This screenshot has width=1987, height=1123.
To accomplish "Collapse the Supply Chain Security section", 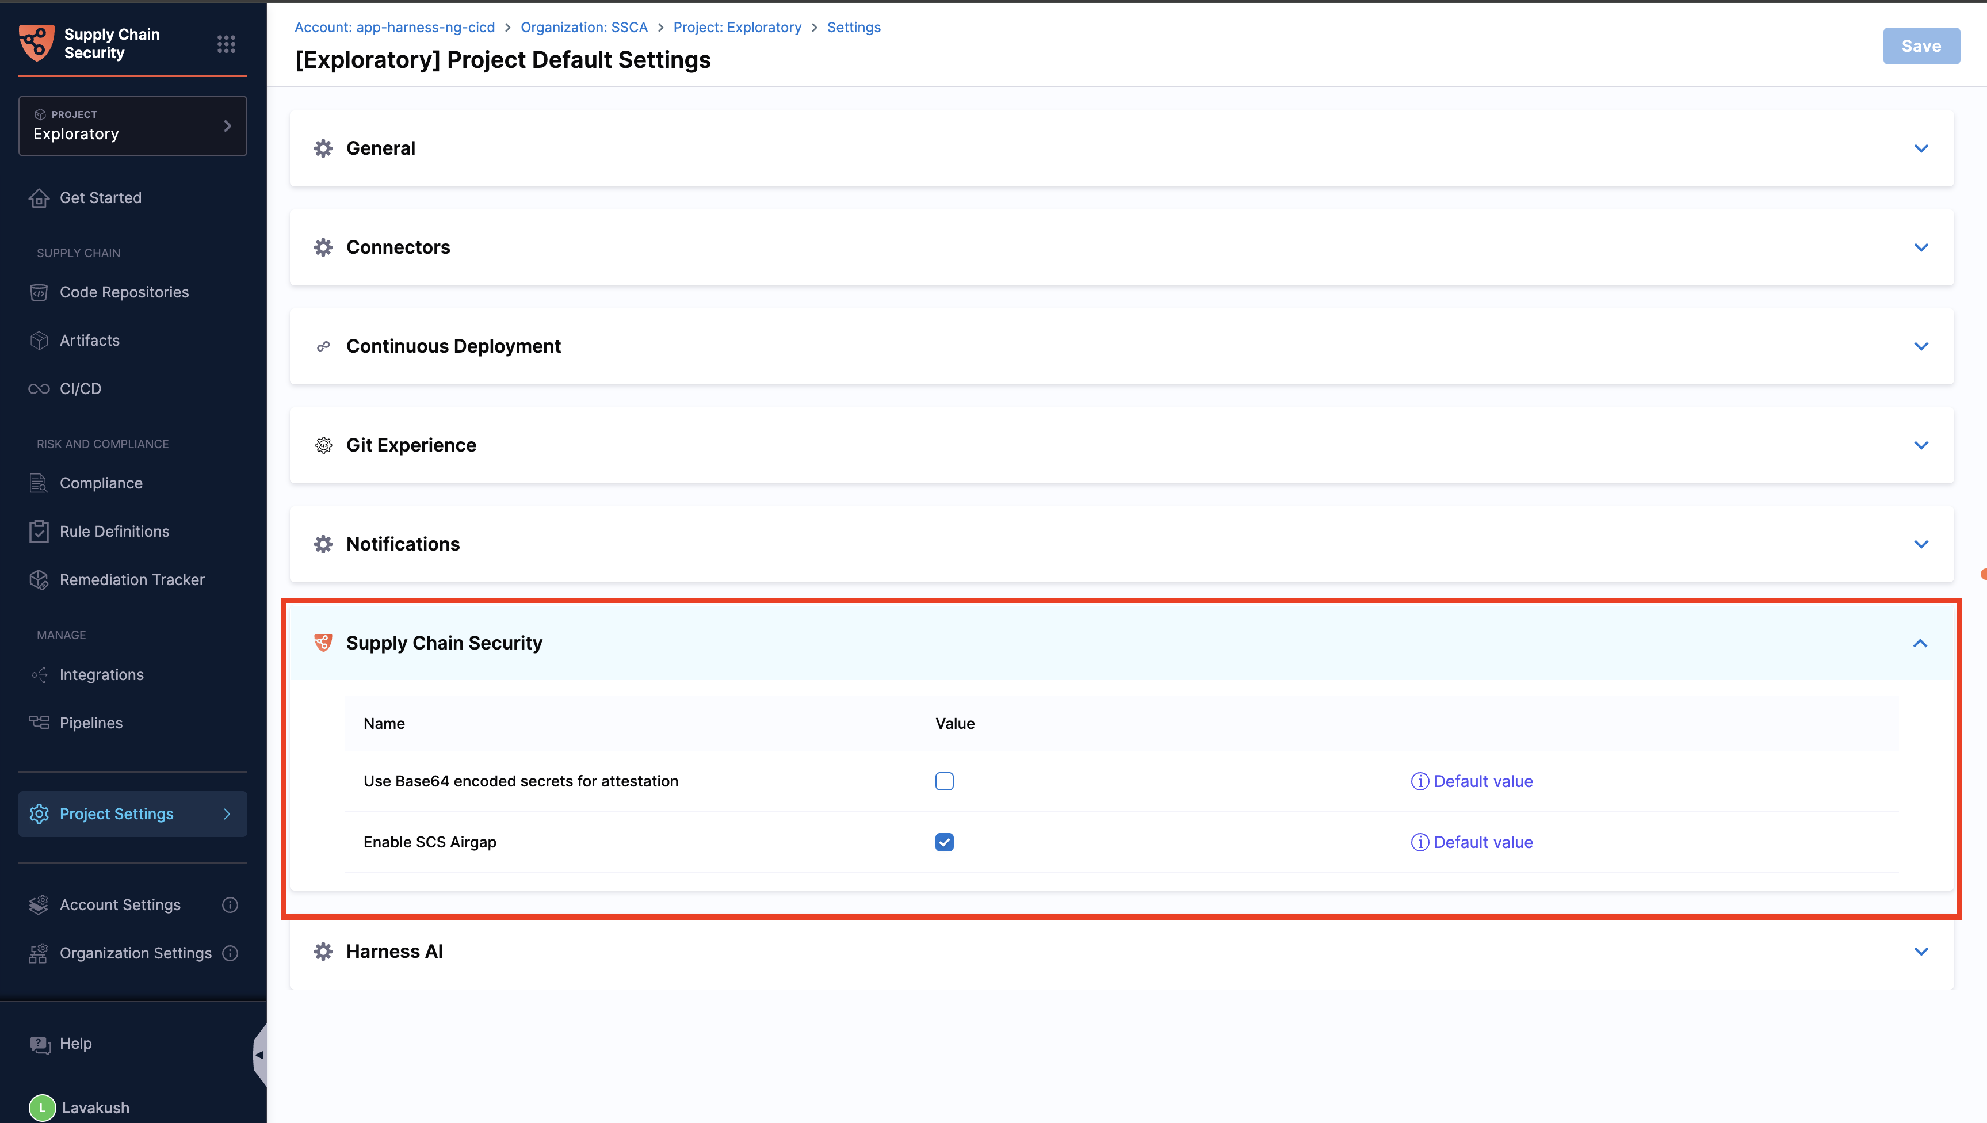I will click(x=1920, y=643).
